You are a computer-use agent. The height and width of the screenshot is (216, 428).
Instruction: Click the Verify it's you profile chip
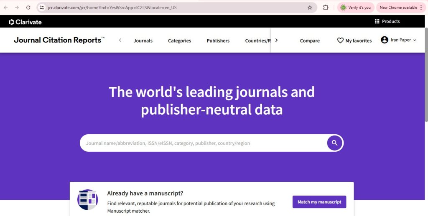click(356, 8)
